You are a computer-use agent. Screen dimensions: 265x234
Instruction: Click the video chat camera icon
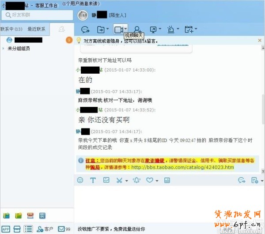[x=119, y=30]
